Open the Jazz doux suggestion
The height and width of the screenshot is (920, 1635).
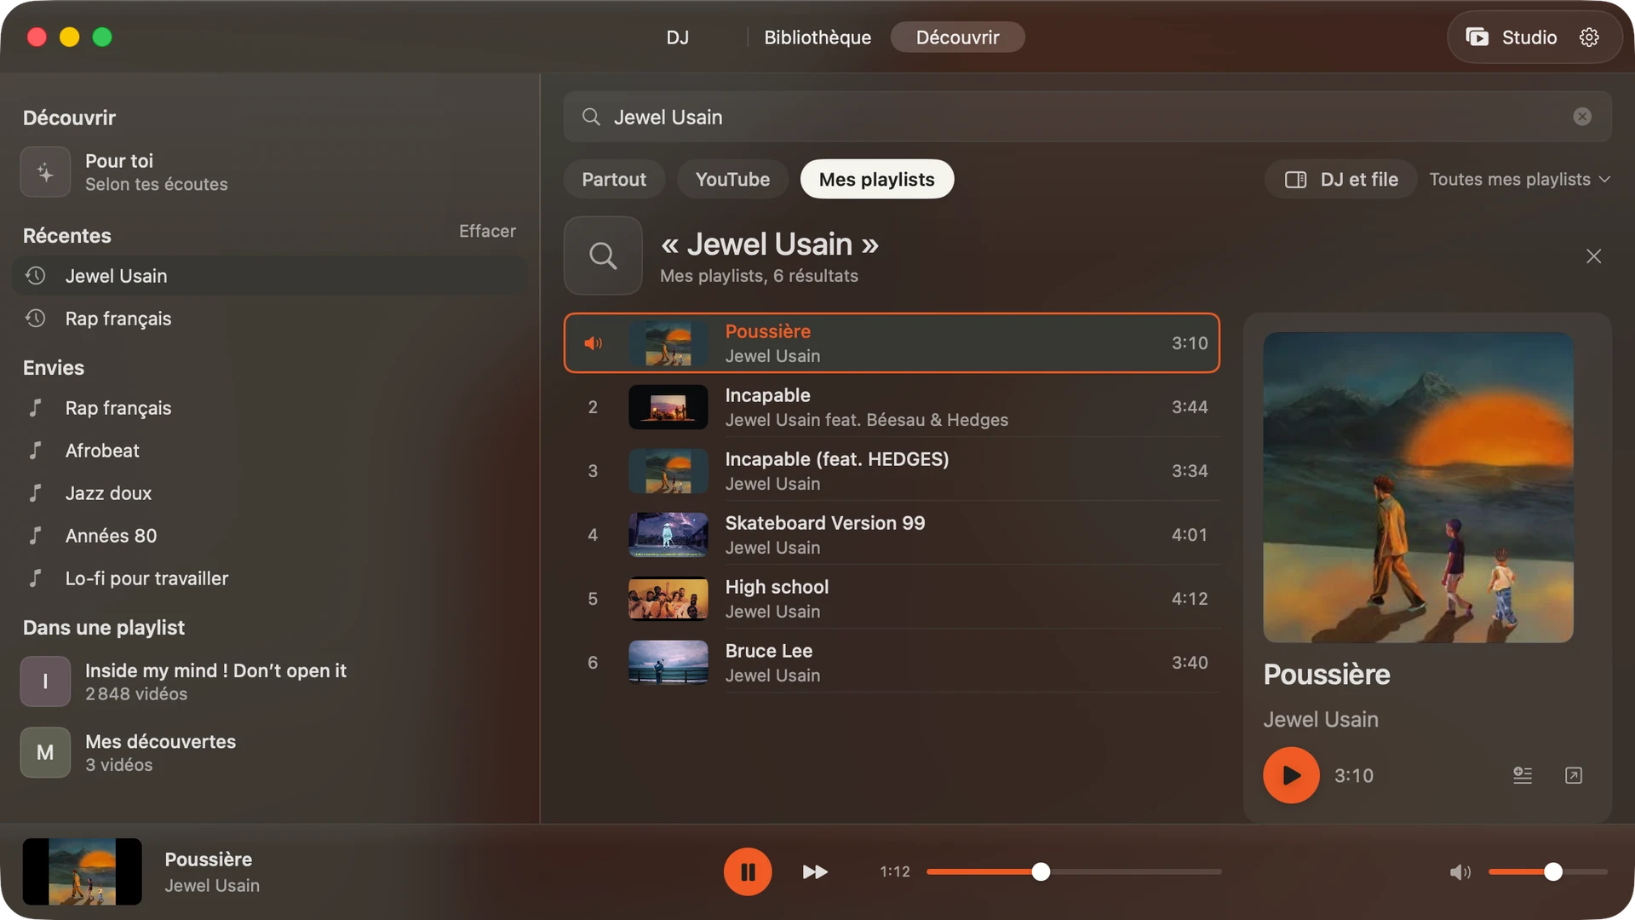tap(270, 493)
